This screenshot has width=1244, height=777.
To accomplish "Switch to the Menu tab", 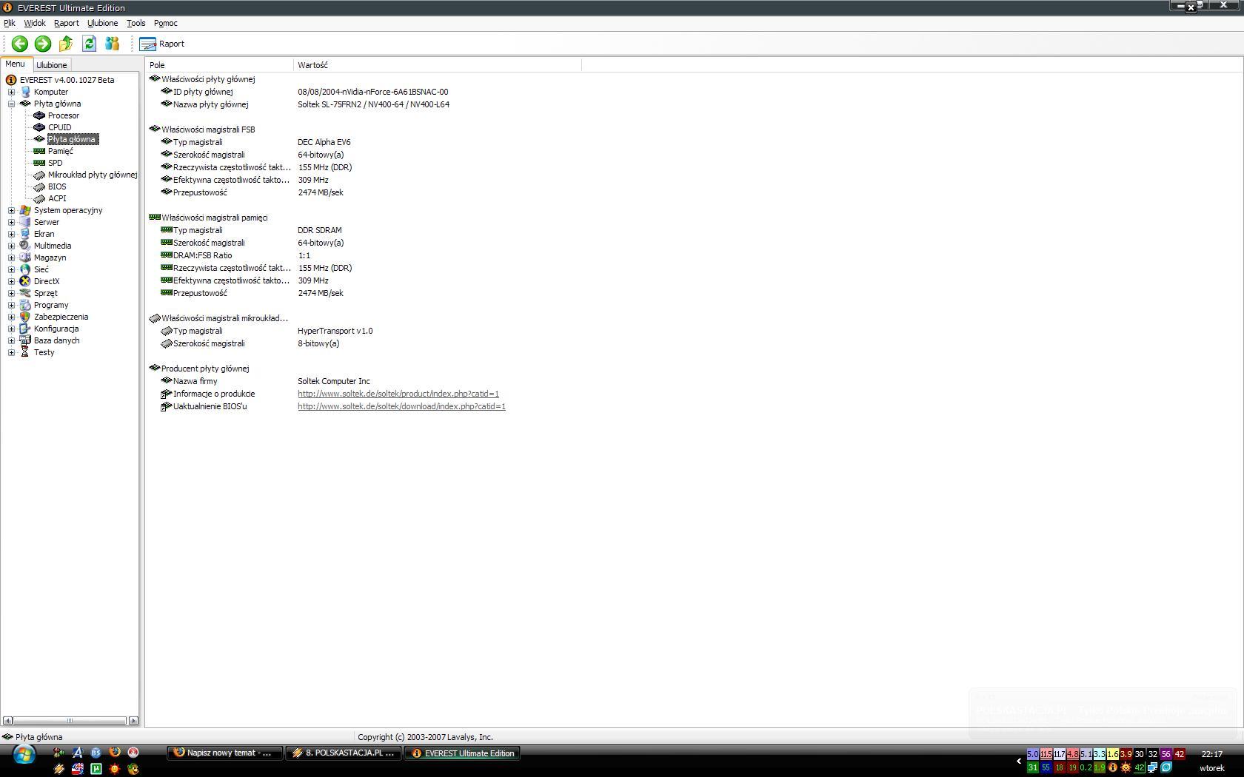I will click(16, 64).
